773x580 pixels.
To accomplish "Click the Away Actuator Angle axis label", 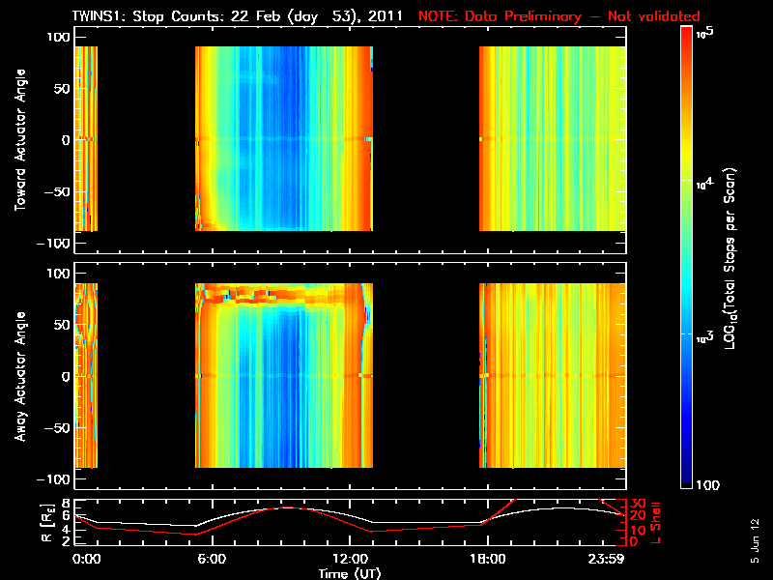I will coord(20,376).
